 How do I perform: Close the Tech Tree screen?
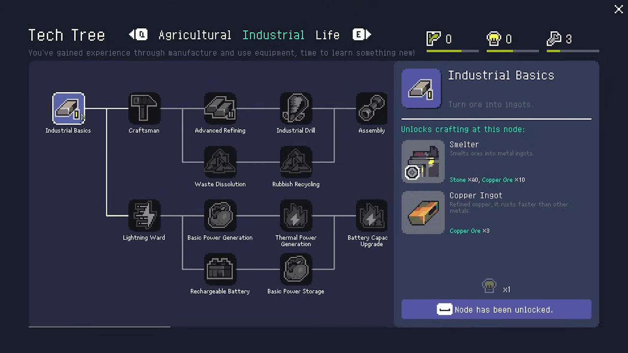[x=619, y=9]
